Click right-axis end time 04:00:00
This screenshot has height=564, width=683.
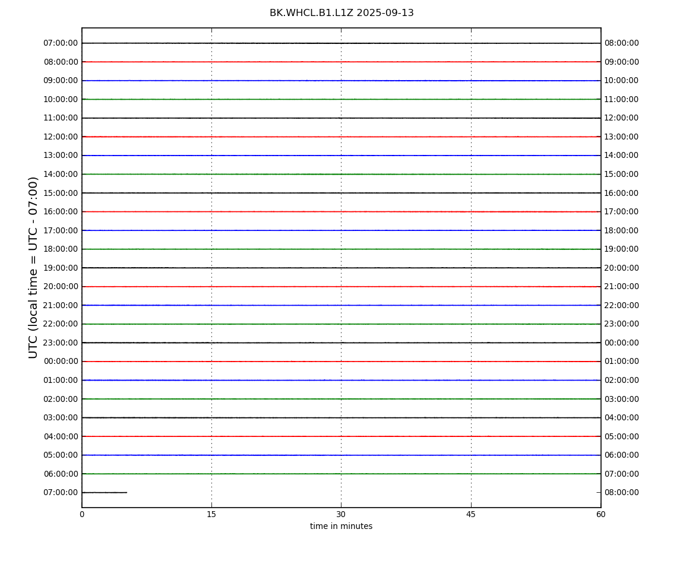(622, 418)
